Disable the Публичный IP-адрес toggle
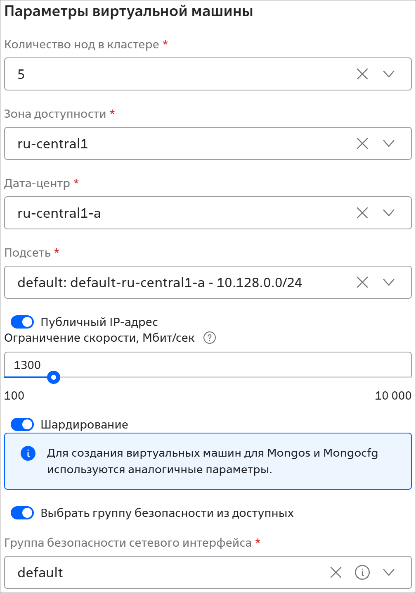The height and width of the screenshot is (593, 416). 22,322
